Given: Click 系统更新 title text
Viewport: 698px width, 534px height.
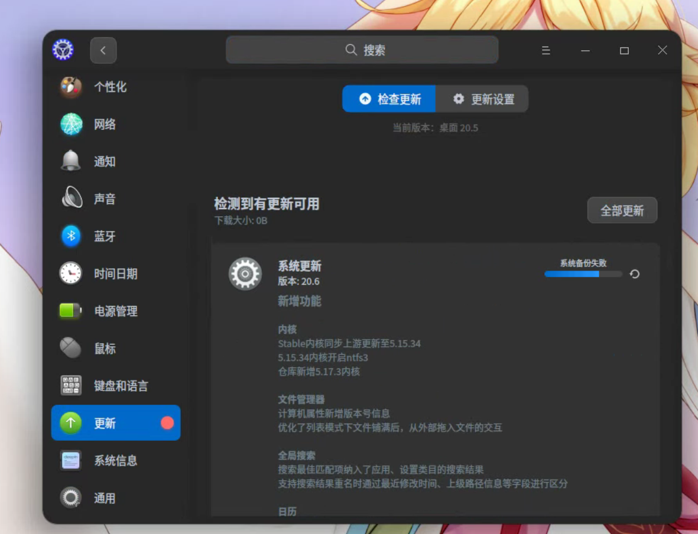Looking at the screenshot, I should (300, 266).
